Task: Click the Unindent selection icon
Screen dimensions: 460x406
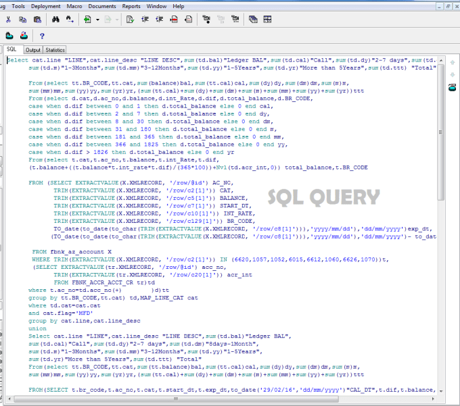Action: click(x=159, y=20)
